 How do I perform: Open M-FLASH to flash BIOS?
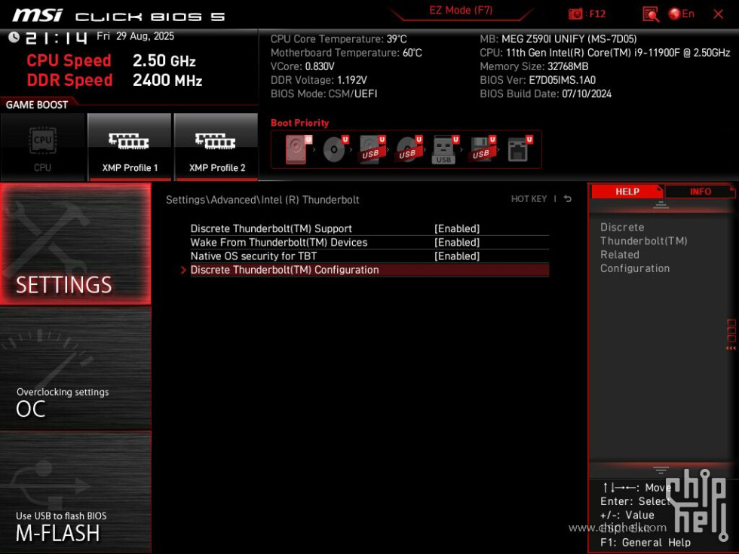[x=75, y=491]
